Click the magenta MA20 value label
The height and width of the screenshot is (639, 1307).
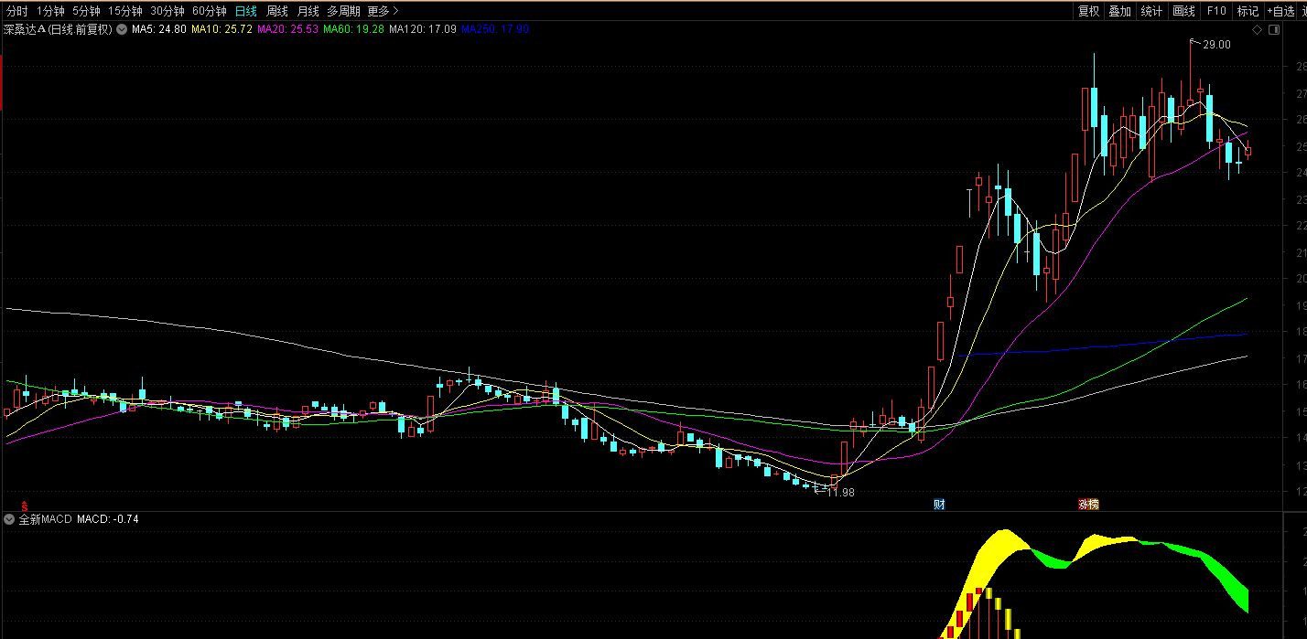(287, 29)
